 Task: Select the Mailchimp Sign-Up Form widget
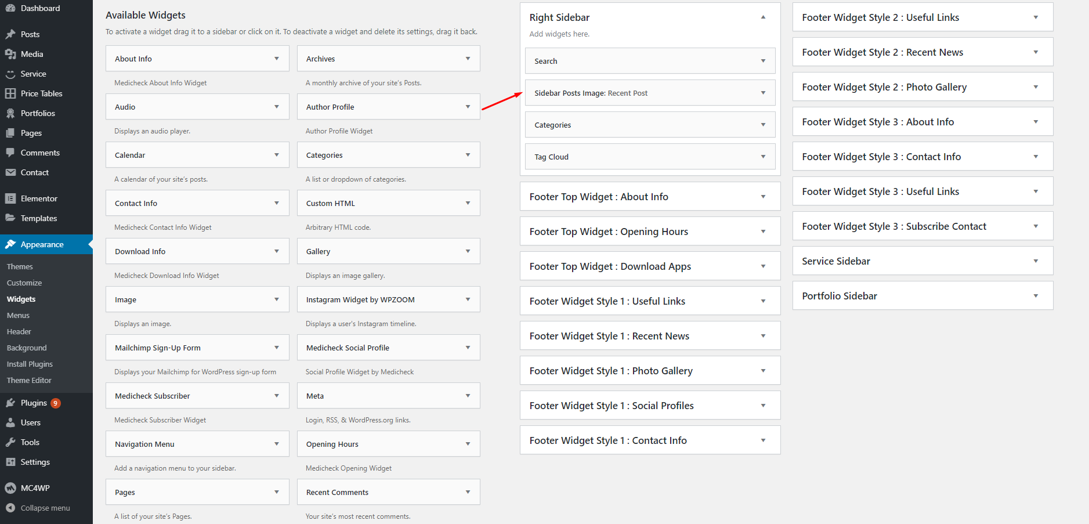coord(158,348)
